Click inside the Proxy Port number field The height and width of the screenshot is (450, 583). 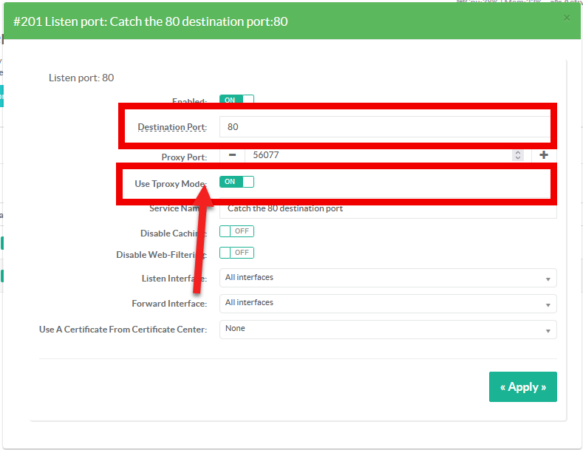click(x=377, y=155)
